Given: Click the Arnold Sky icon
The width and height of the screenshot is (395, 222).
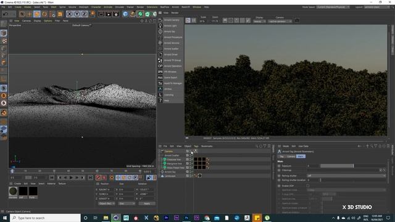Looking at the screenshot, I should point(160,31).
